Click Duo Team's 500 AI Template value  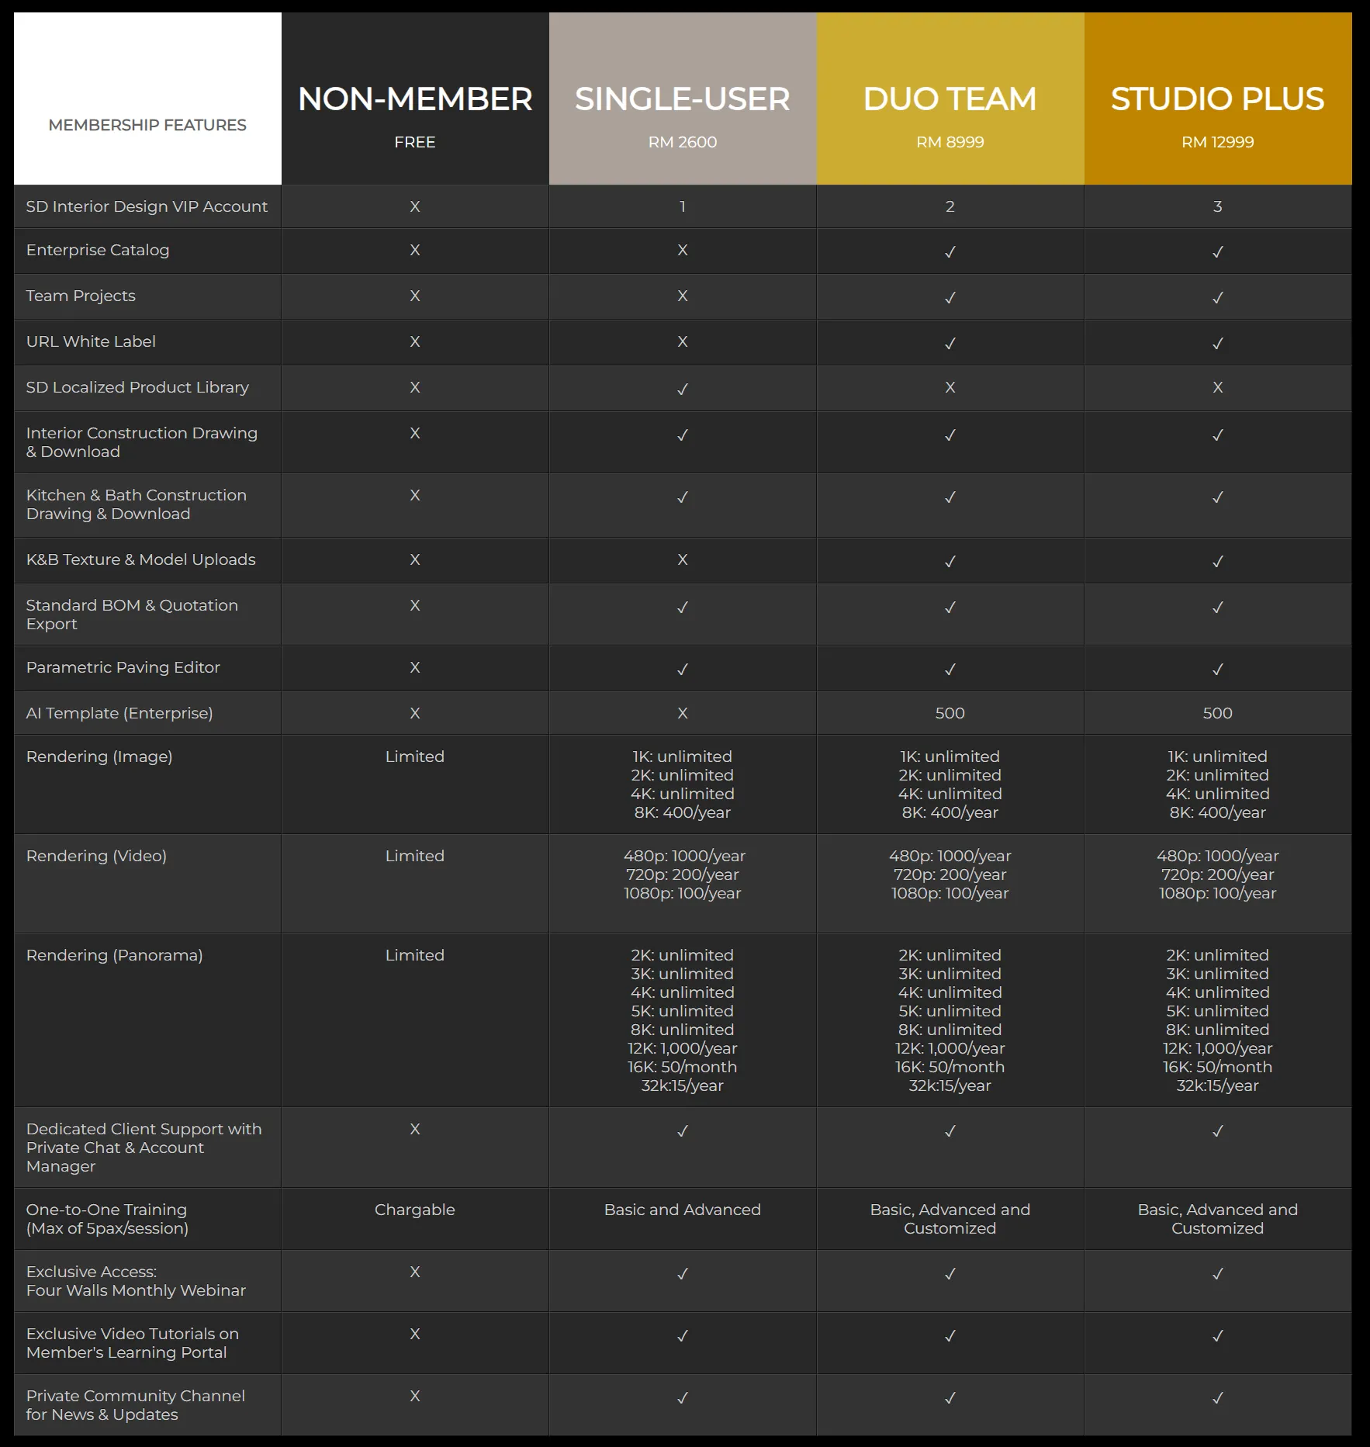(950, 713)
